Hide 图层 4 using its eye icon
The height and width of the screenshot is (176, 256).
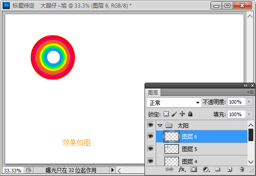coord(150,161)
